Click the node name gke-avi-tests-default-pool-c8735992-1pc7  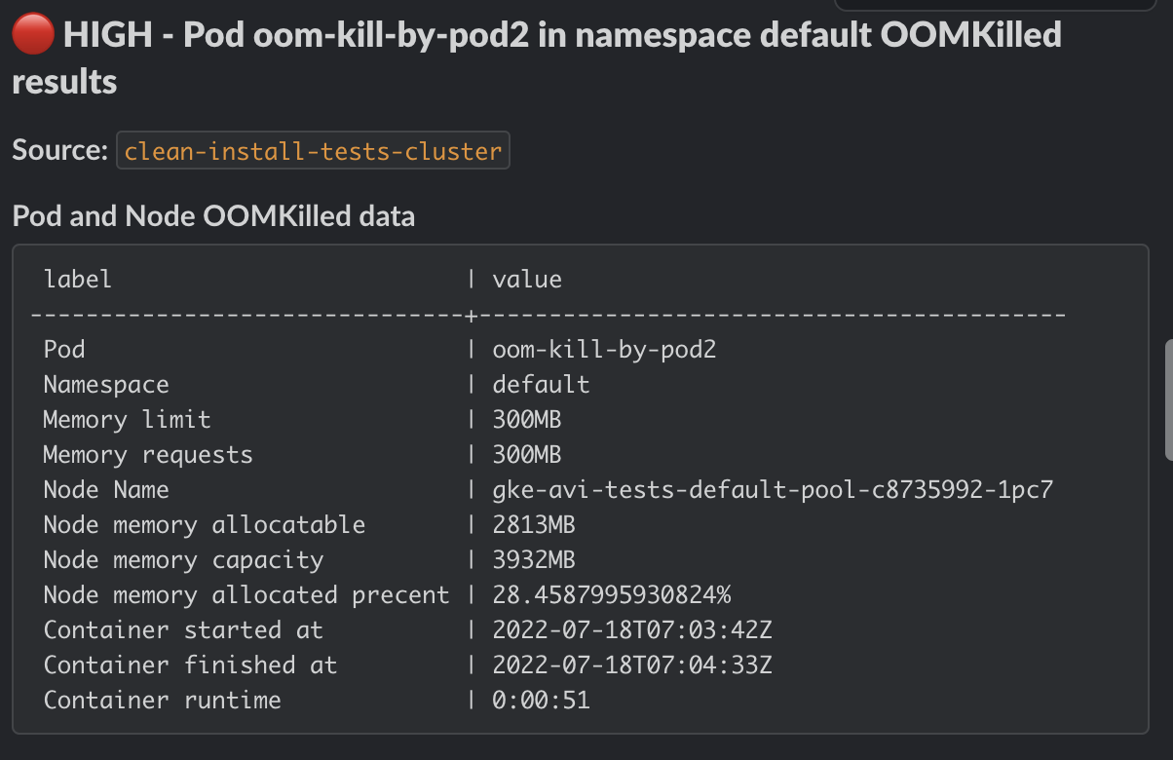point(773,490)
